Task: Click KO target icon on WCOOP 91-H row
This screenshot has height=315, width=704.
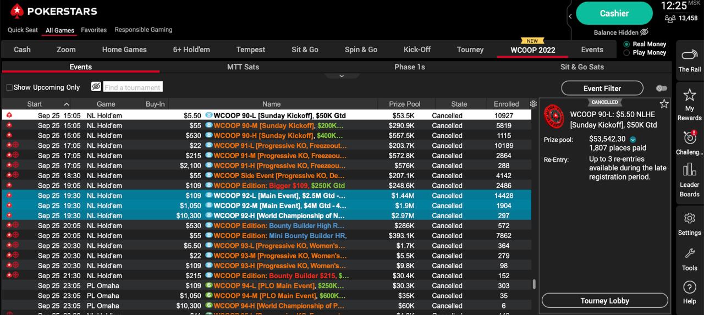Action: pos(15,165)
